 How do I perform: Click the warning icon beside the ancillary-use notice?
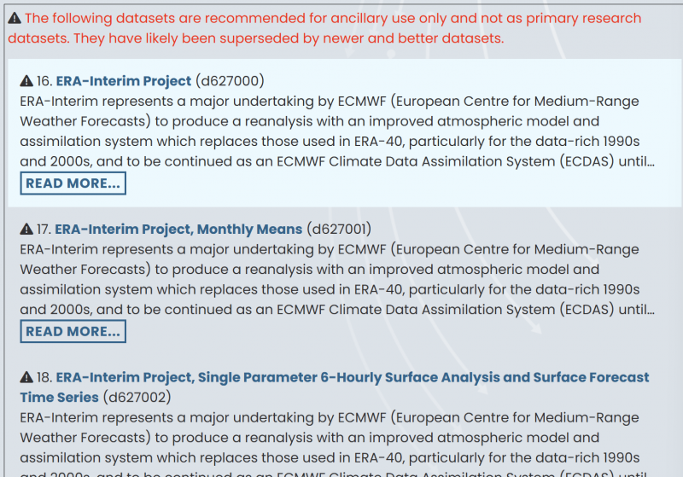click(x=15, y=17)
